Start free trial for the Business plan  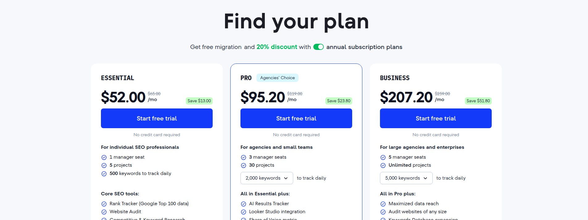[x=436, y=118]
